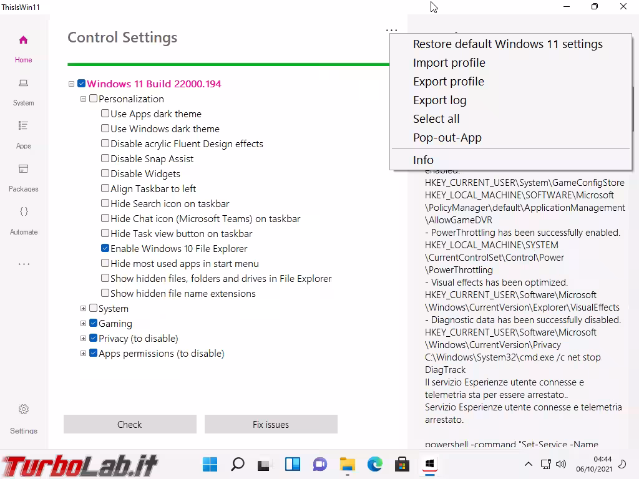Viewport: 639px width, 479px height.
Task: Open taskbar Search magnifier
Action: click(238, 464)
